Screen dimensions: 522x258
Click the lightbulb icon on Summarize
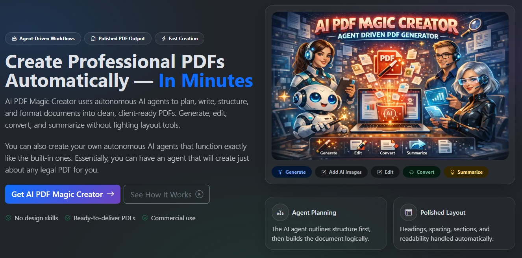[452, 172]
